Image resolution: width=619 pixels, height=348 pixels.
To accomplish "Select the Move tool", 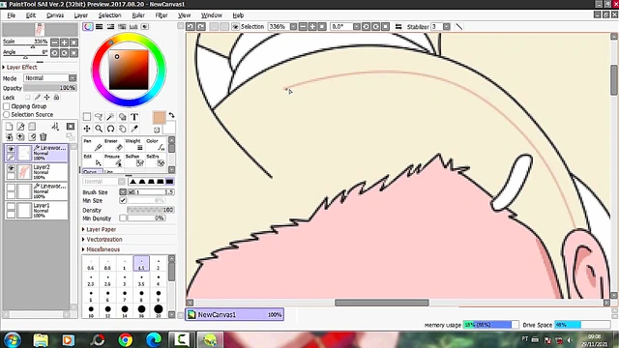I will pos(87,129).
